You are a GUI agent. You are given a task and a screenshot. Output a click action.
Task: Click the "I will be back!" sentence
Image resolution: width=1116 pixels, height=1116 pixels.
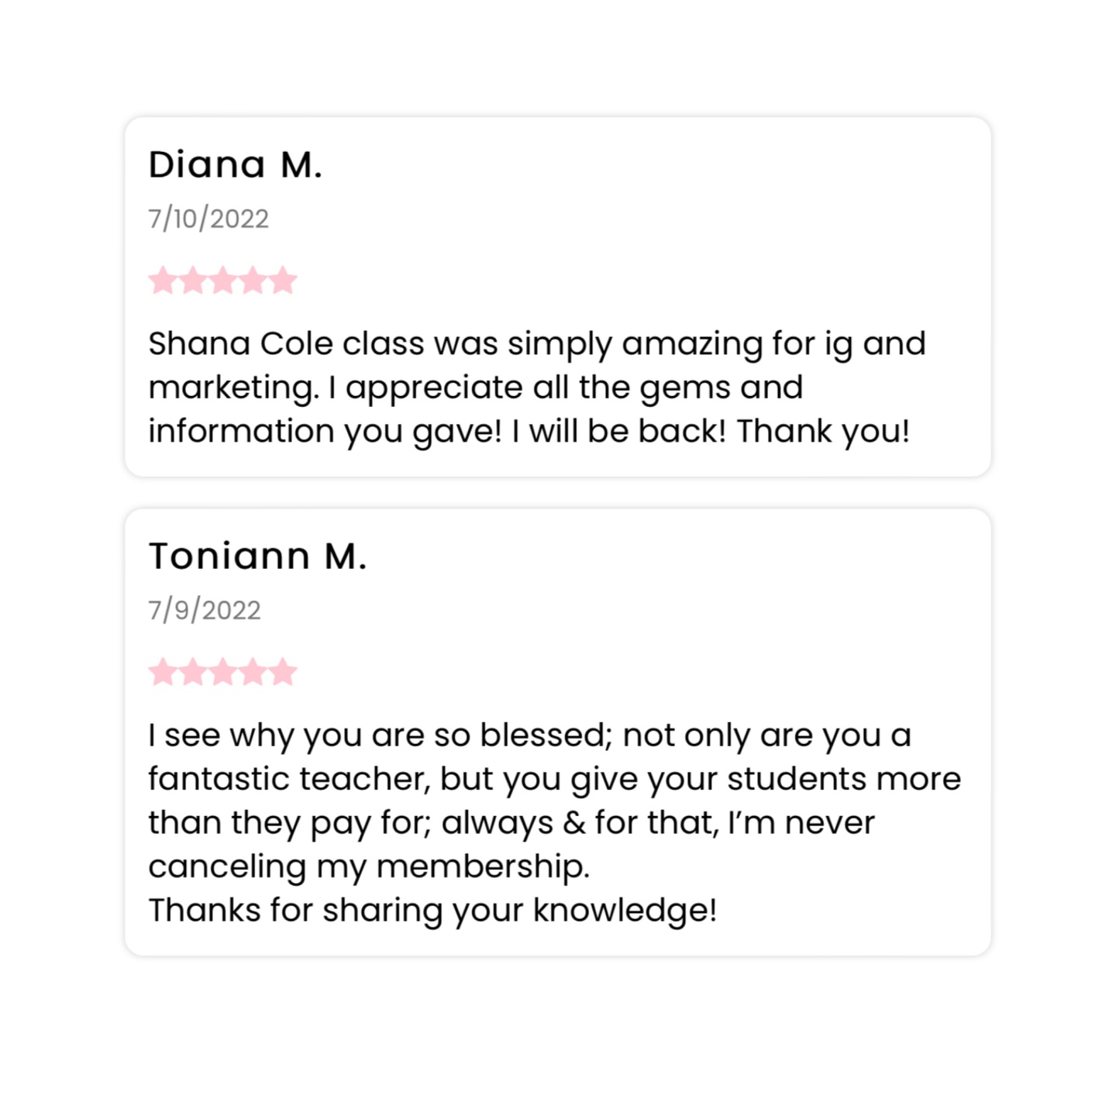(x=618, y=432)
